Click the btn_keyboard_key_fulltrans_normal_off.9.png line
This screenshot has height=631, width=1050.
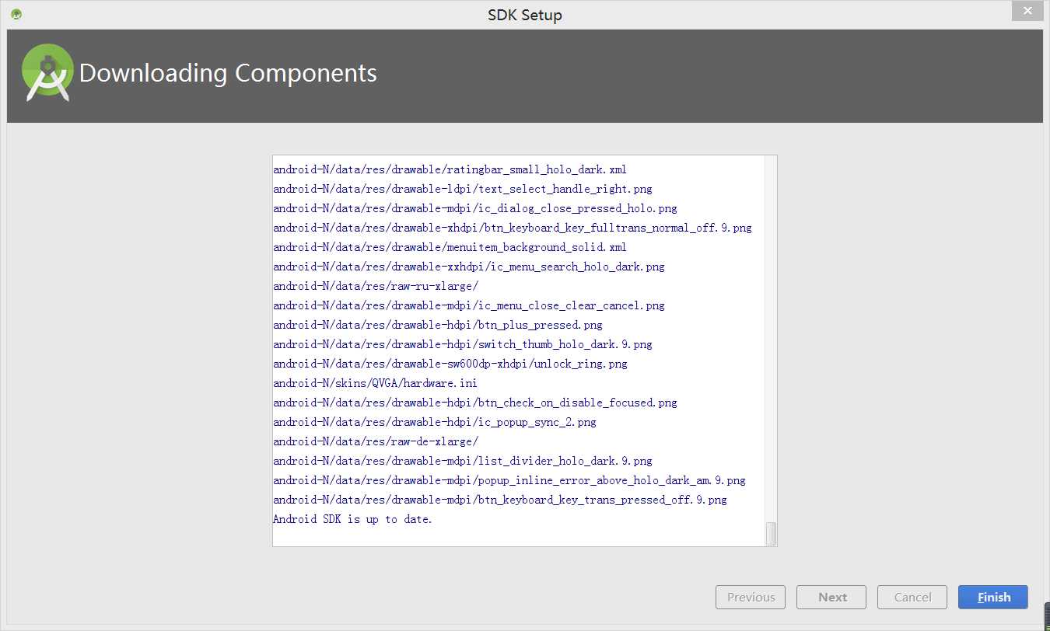[513, 228]
